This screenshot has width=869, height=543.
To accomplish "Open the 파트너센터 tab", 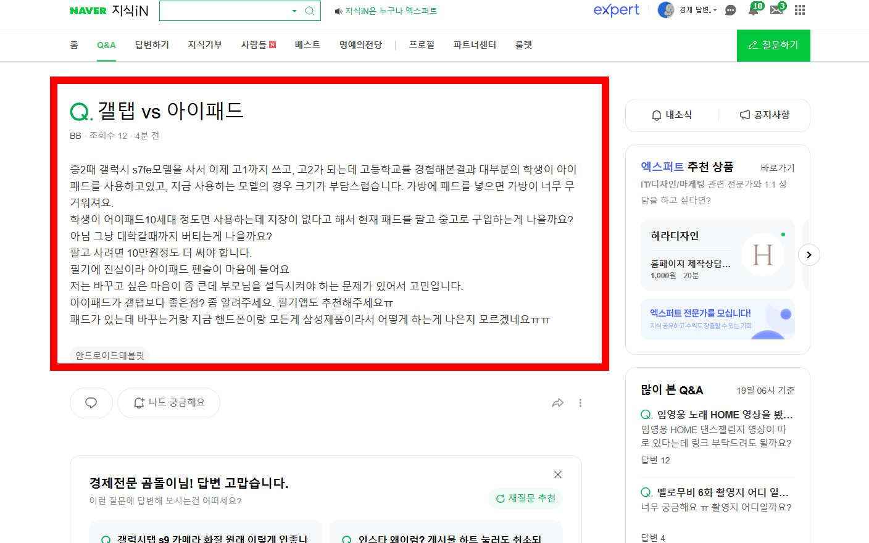I will coord(475,45).
